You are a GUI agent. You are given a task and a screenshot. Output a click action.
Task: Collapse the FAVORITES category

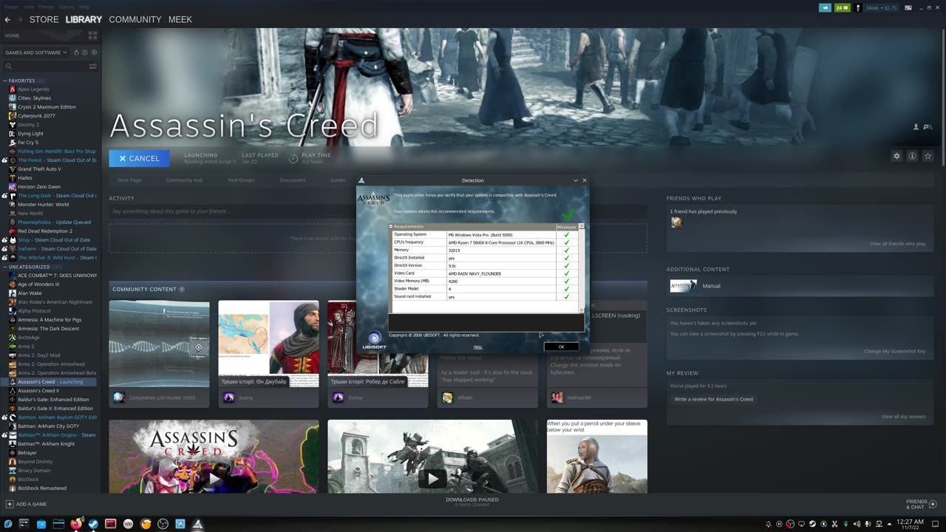coord(5,81)
